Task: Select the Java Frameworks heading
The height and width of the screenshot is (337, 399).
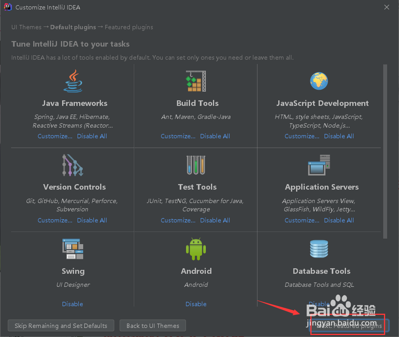Action: point(74,104)
